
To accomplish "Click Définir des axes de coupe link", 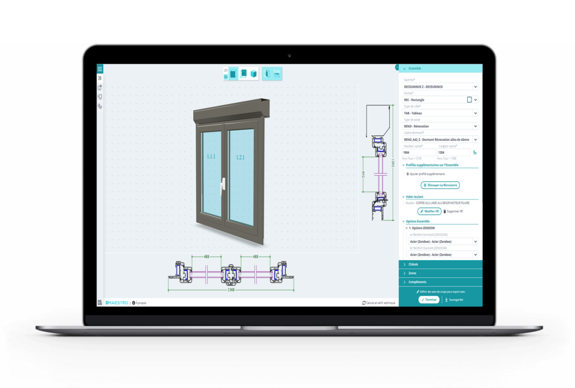I will coord(441,292).
